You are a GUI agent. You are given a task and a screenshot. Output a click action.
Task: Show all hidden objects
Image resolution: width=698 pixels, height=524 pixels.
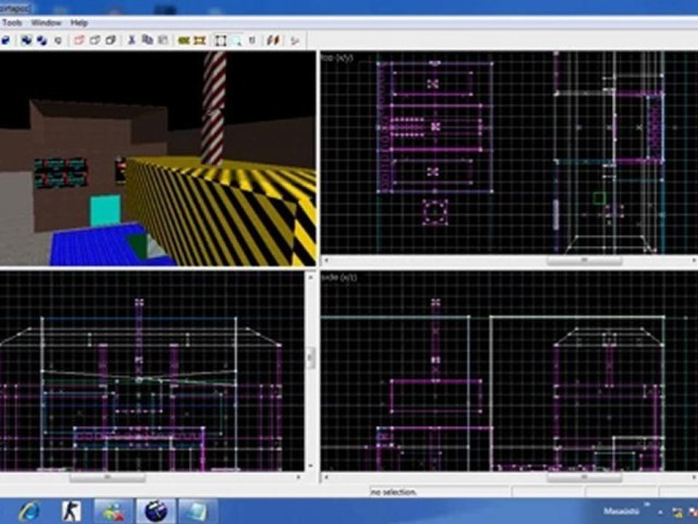(x=111, y=41)
